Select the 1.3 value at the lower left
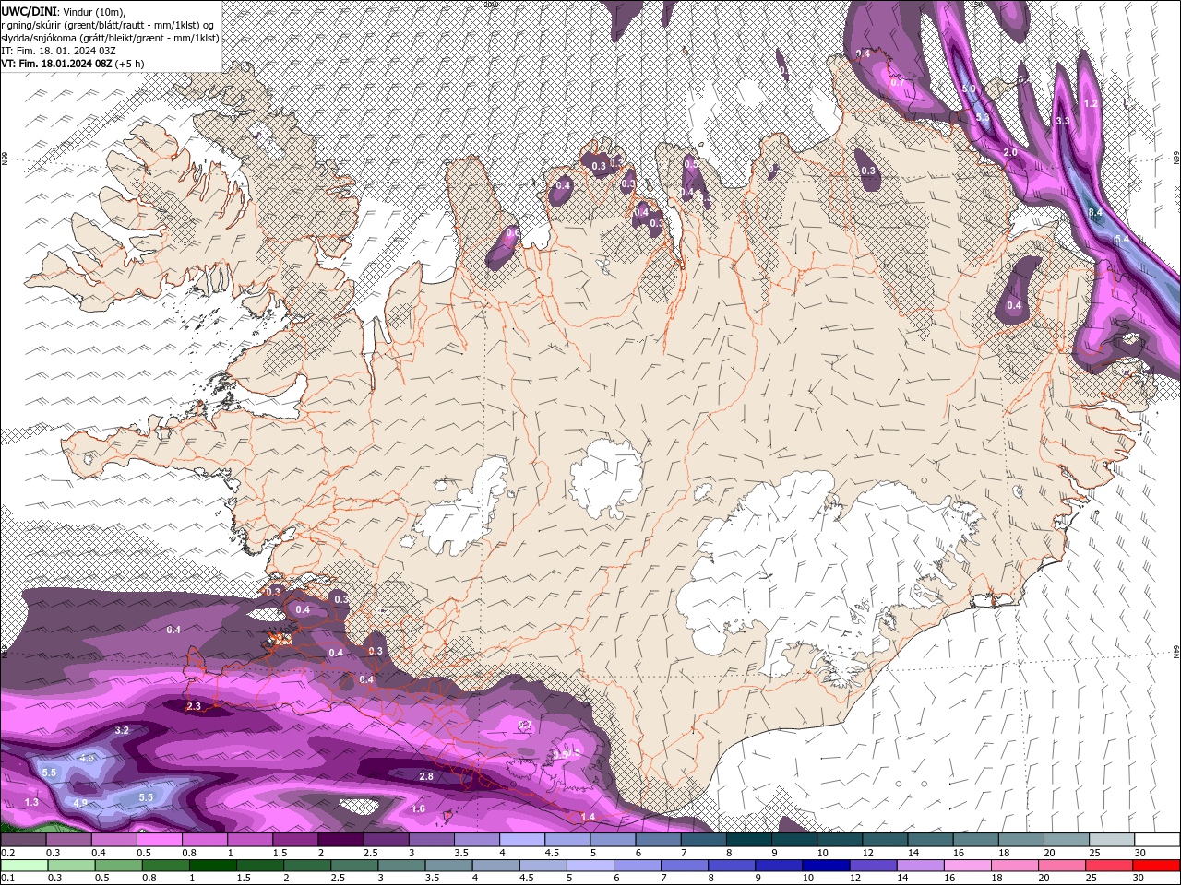 point(31,803)
